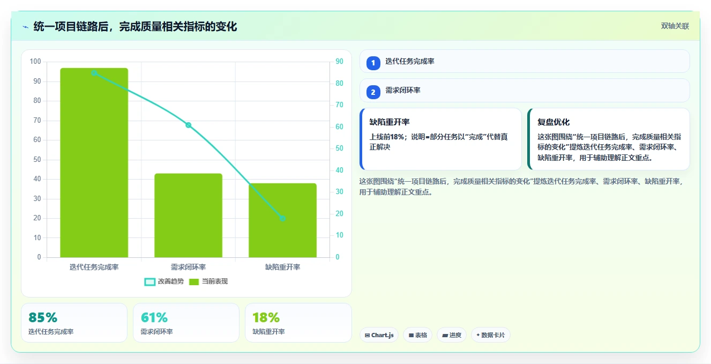Click the 改善趋势 teal legend swatch
Viewport: 711px width, 364px height.
(x=150, y=281)
